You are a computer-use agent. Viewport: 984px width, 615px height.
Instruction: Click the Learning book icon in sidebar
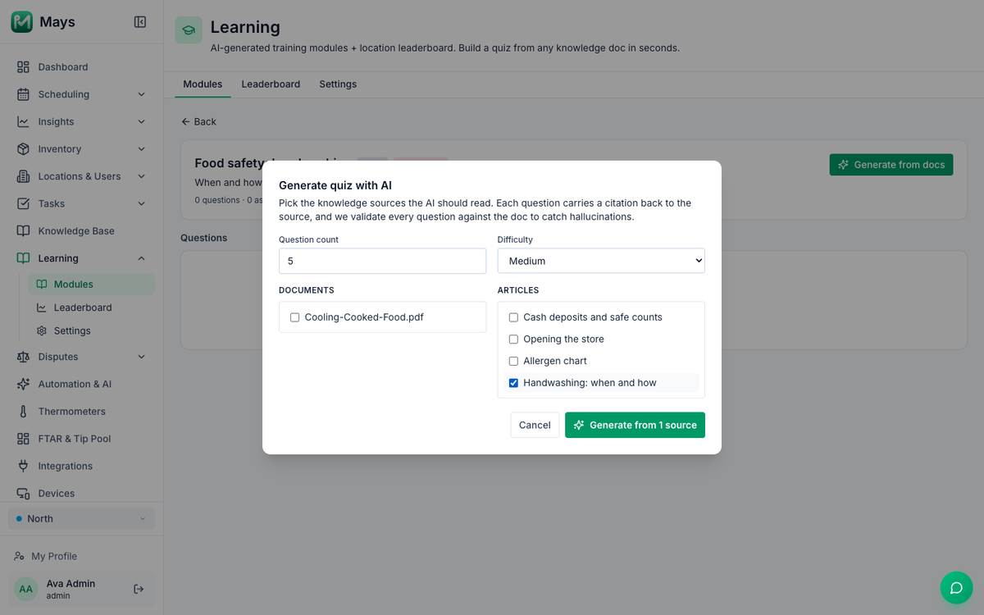23,258
